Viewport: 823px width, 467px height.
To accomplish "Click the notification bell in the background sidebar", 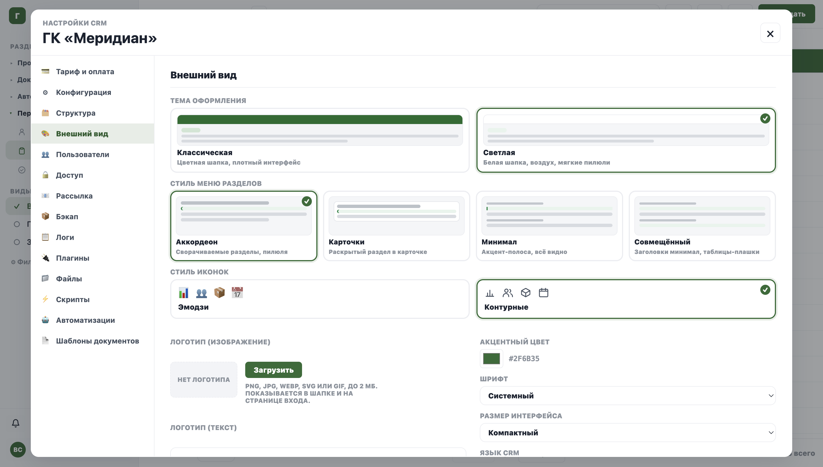I will (15, 423).
